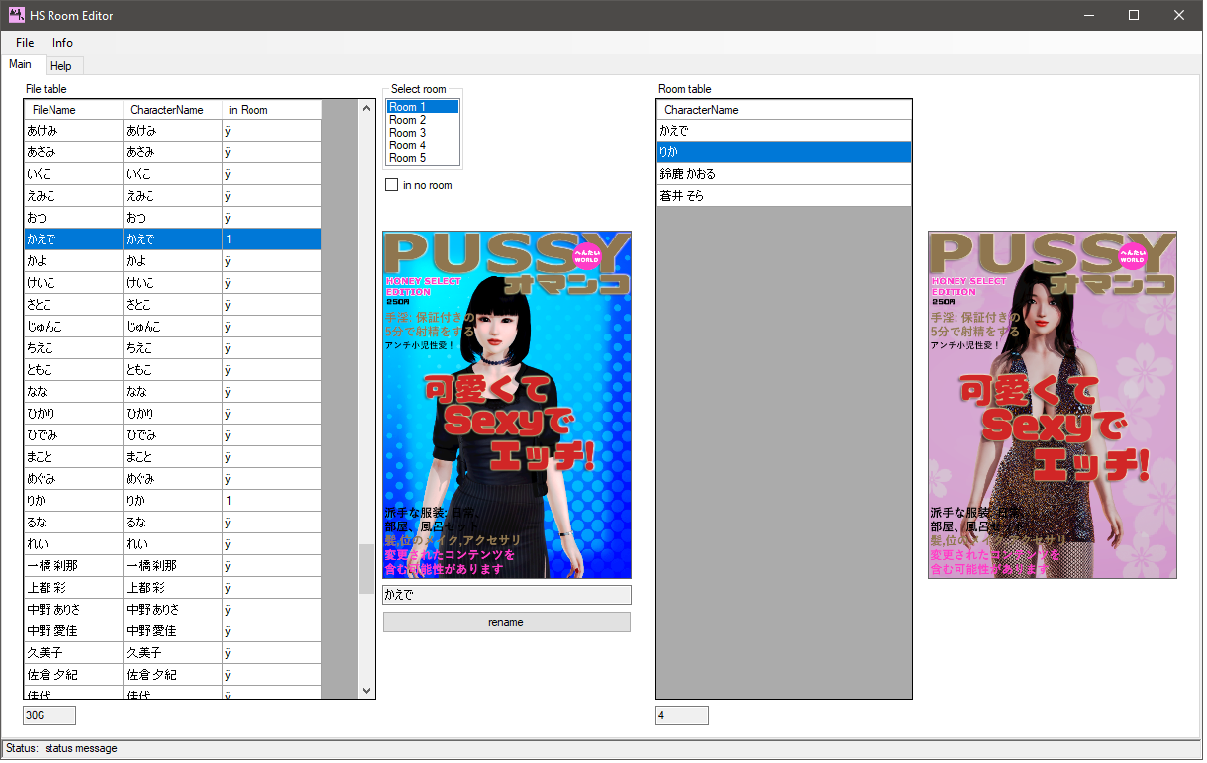Click 中野 ありさ in the File table CharacterName column
This screenshot has width=1207, height=763.
pos(173,610)
